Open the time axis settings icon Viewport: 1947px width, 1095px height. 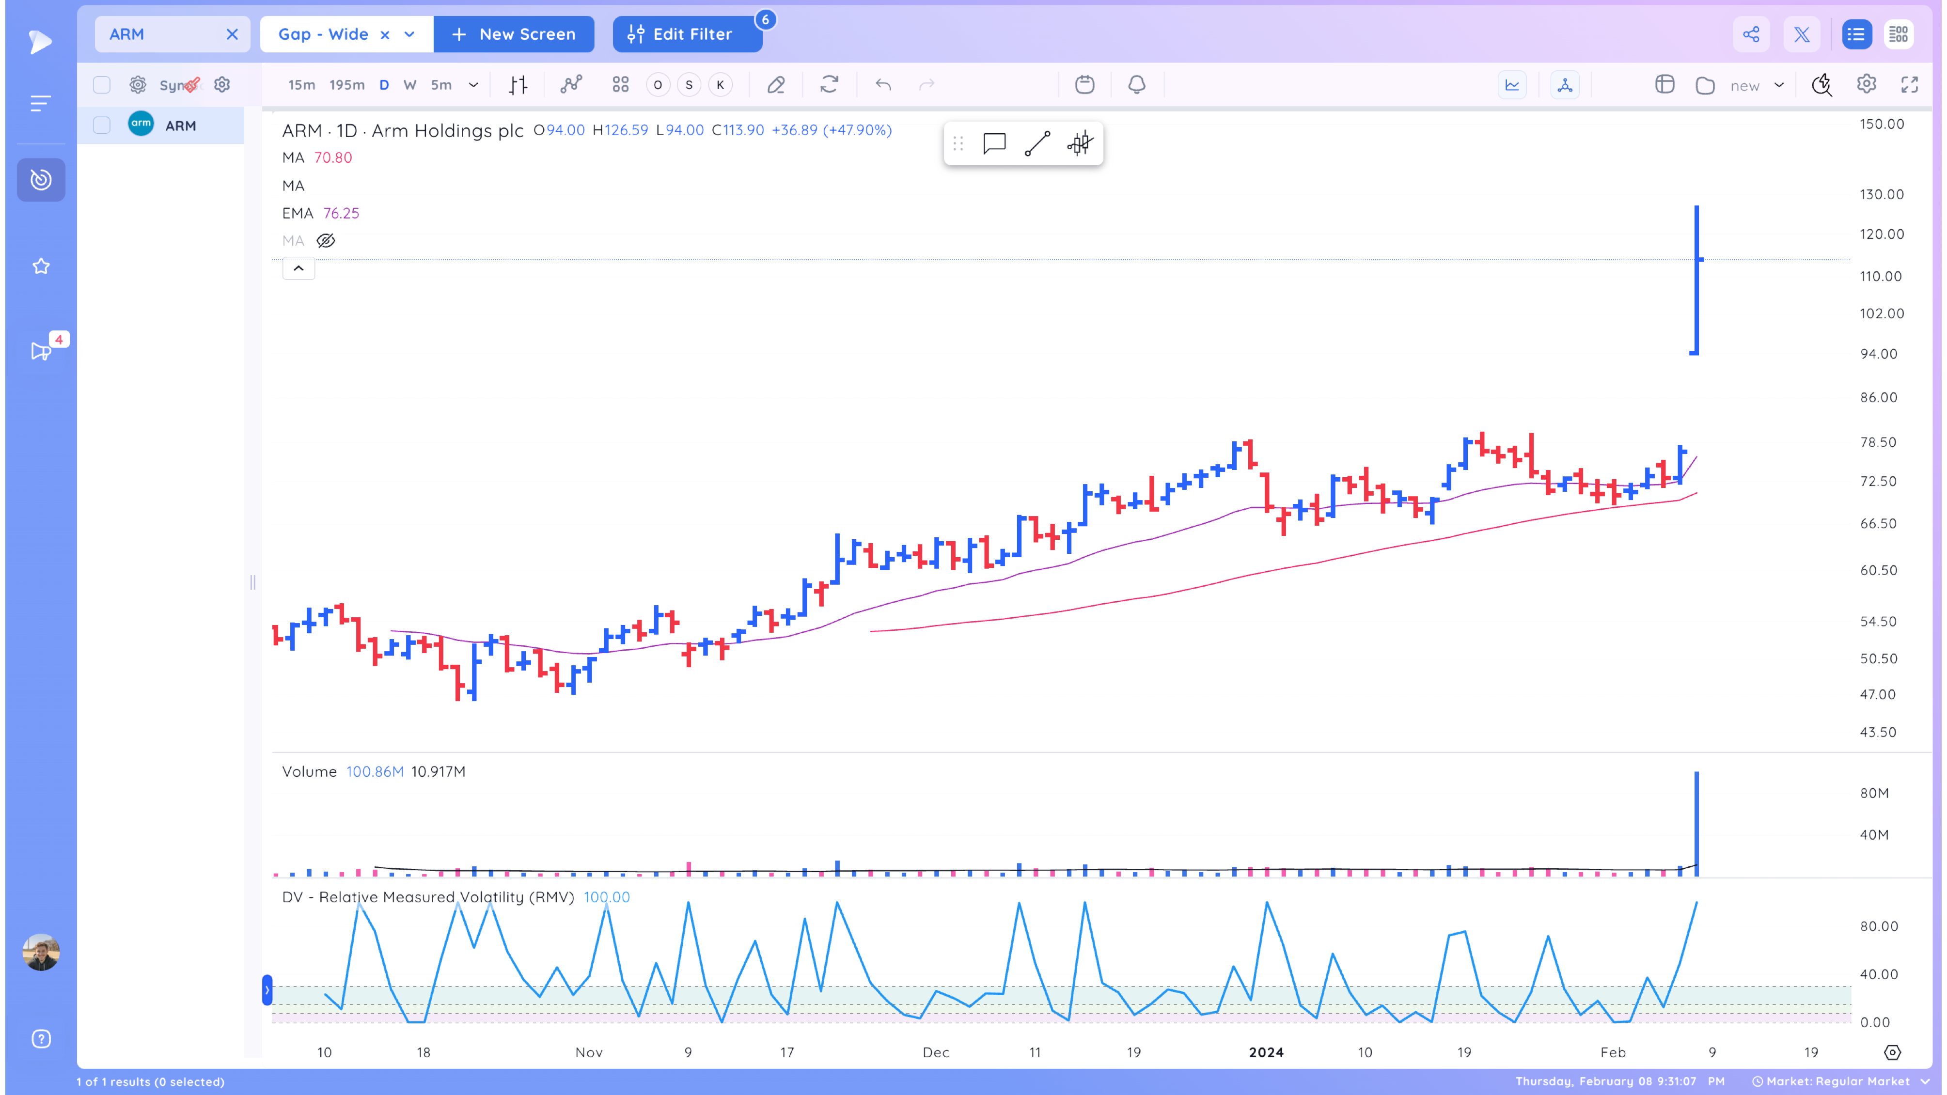[1892, 1052]
